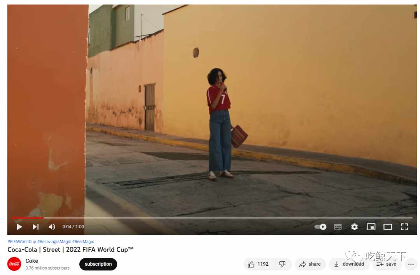Dislike the video with thumbs down
Viewport: 420px width, 275px height.
click(282, 264)
